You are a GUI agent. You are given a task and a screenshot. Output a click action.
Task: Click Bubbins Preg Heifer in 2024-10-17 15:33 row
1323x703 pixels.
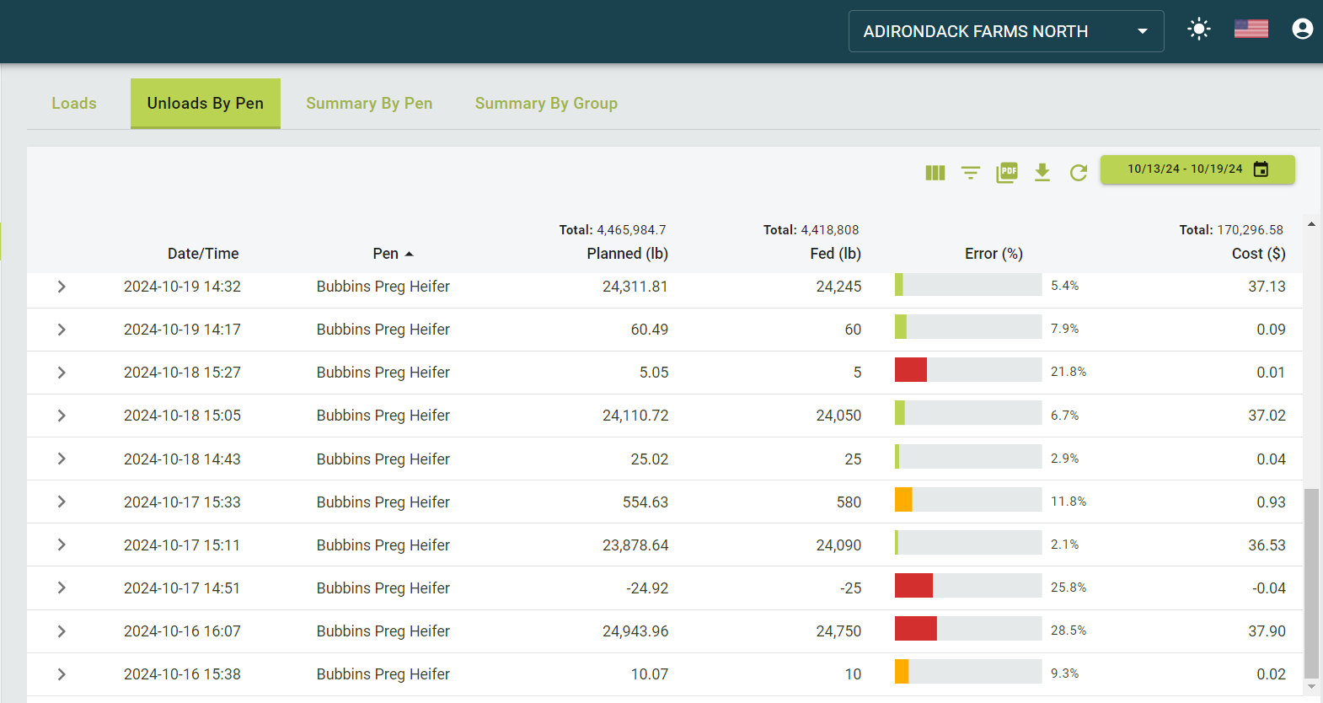tap(383, 502)
